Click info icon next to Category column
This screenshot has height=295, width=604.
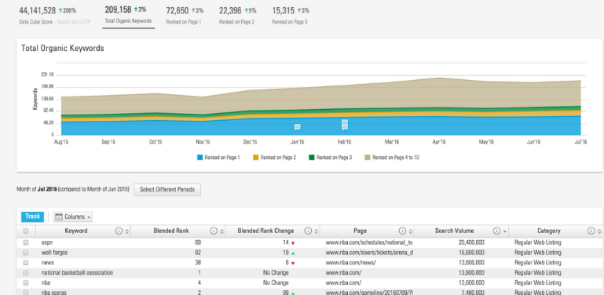pyautogui.click(x=591, y=231)
